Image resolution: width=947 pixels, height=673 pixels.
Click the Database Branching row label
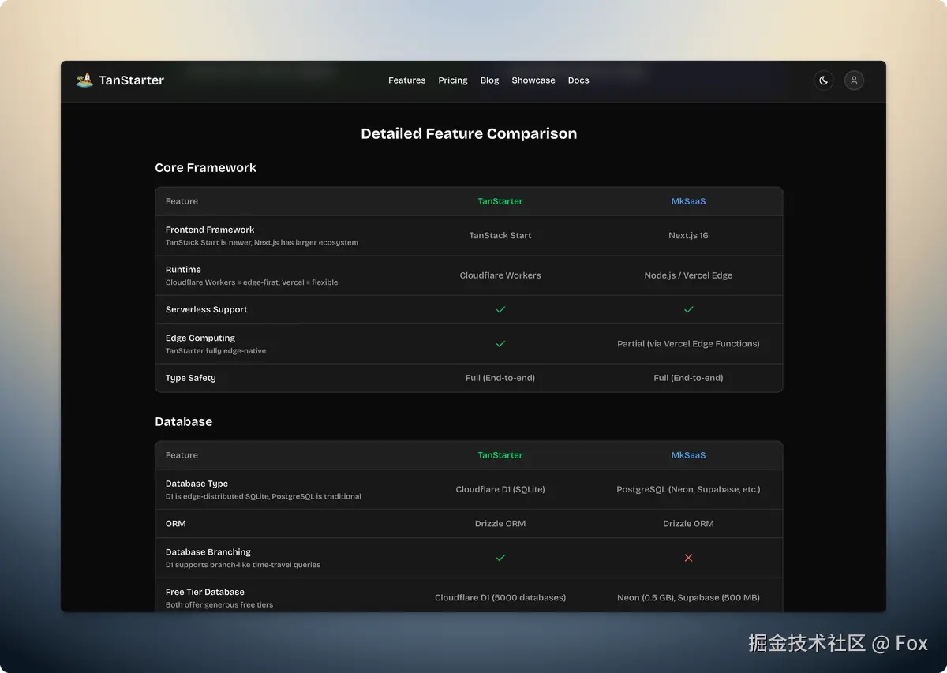click(208, 552)
